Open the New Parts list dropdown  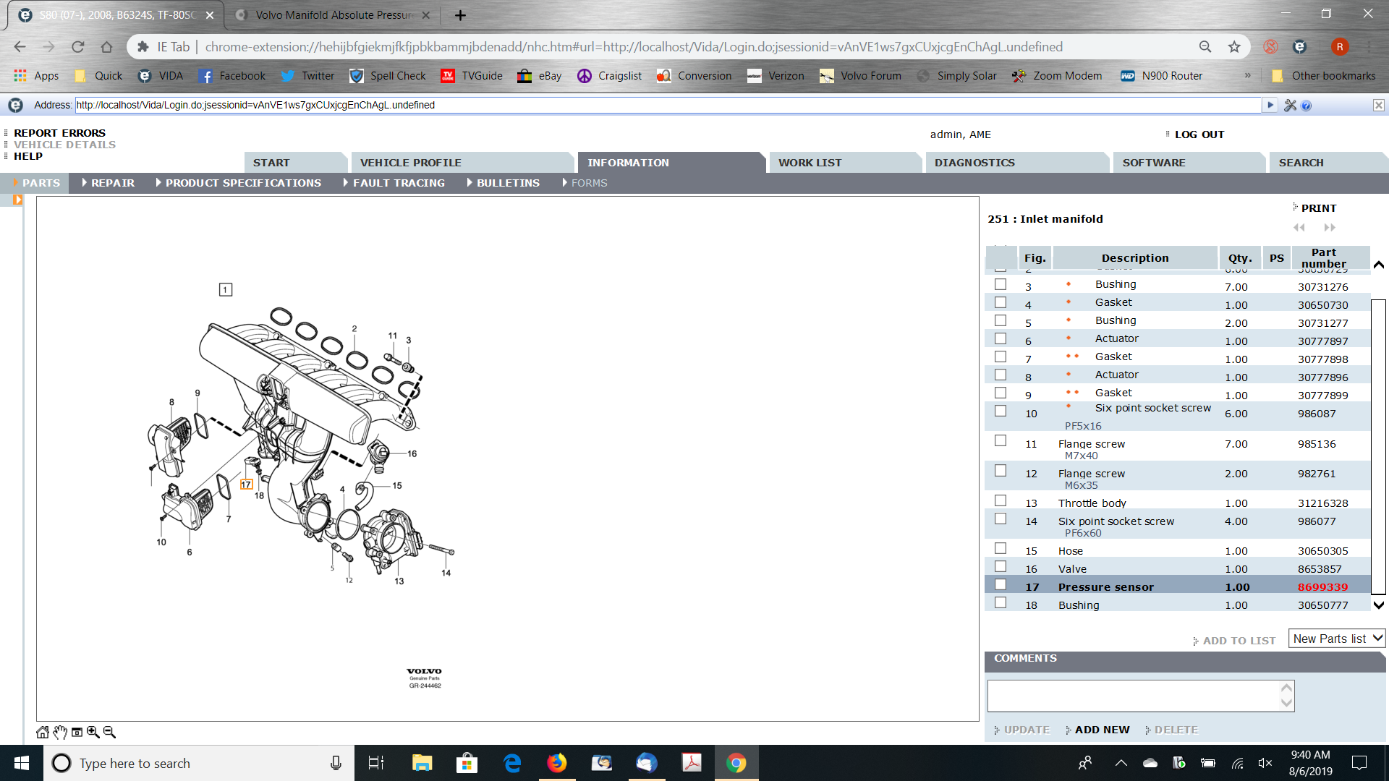pyautogui.click(x=1336, y=639)
